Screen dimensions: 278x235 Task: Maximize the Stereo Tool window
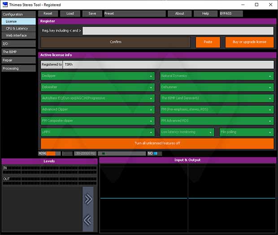[x=256, y=5]
